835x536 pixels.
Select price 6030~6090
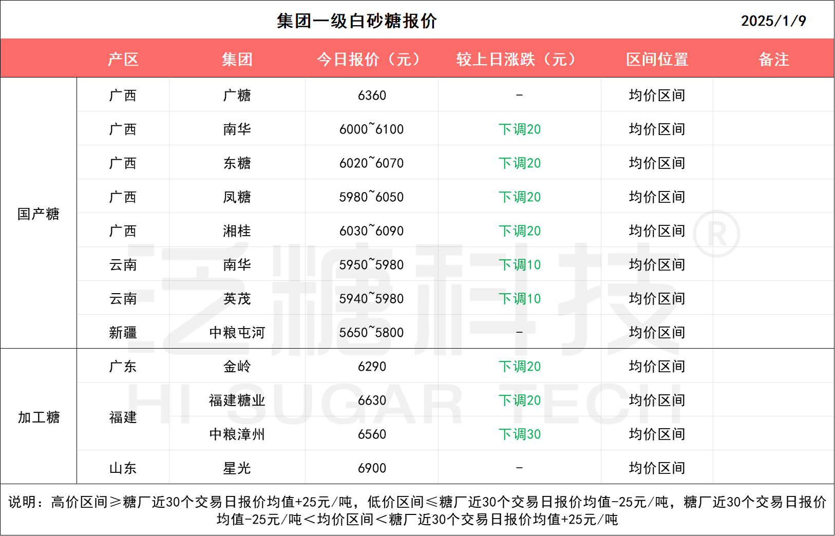372,231
